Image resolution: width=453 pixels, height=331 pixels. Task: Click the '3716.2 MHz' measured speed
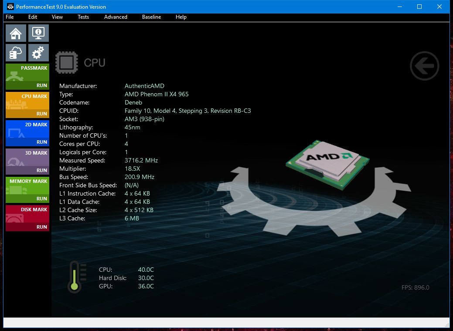(x=141, y=160)
